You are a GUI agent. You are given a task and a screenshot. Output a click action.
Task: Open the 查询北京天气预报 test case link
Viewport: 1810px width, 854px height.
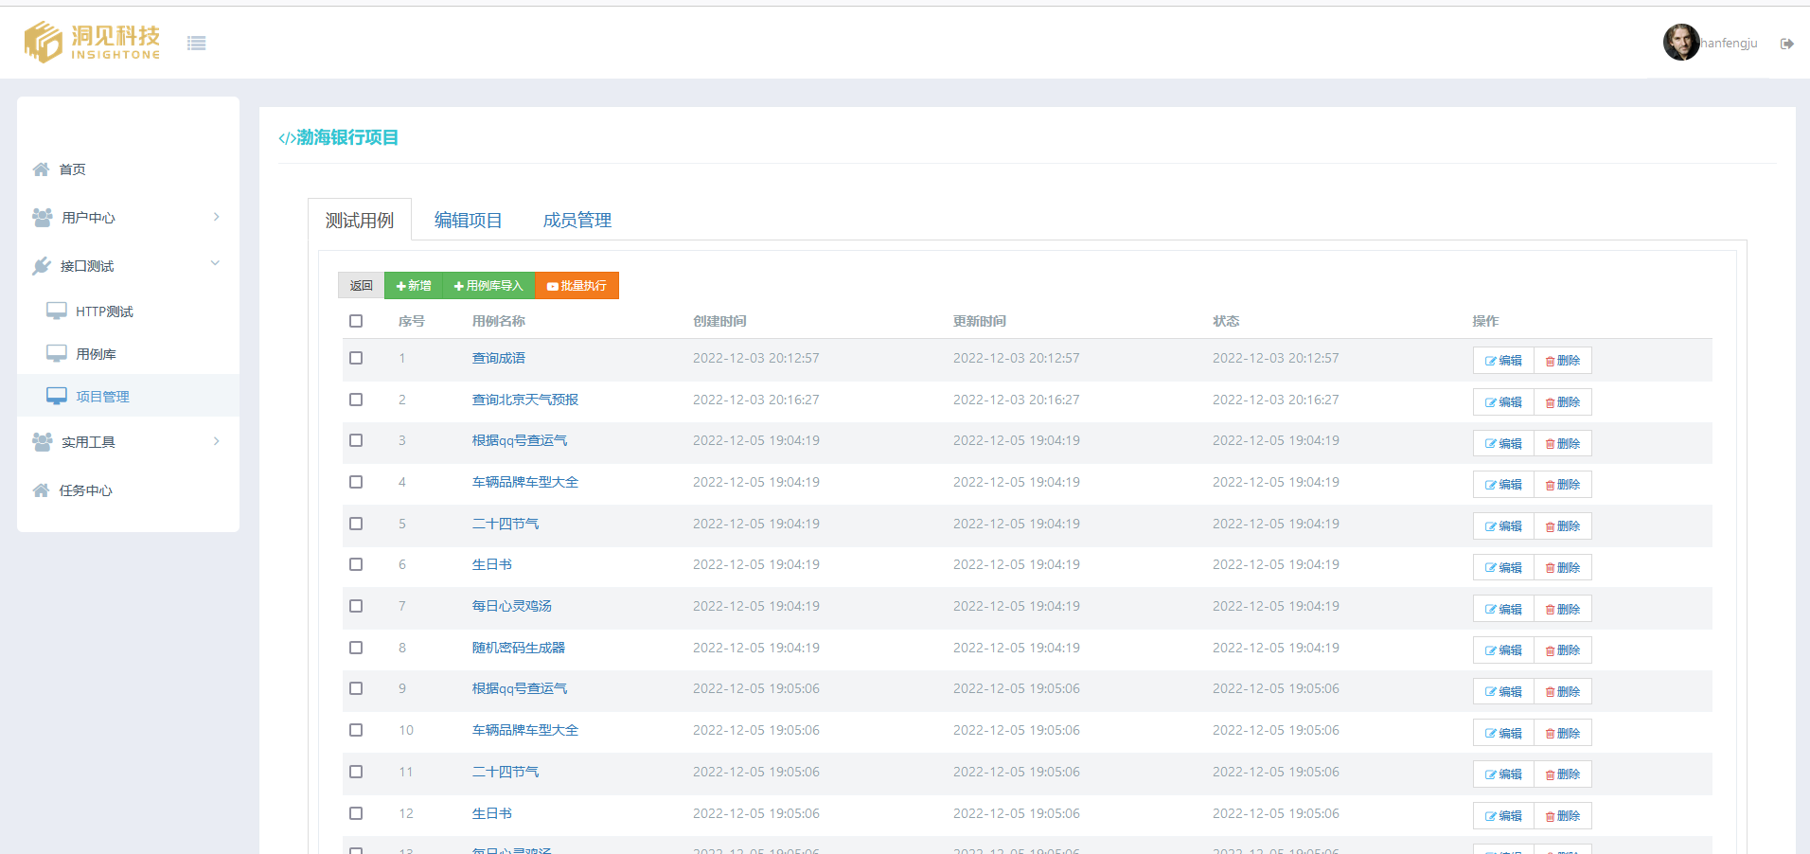[525, 400]
